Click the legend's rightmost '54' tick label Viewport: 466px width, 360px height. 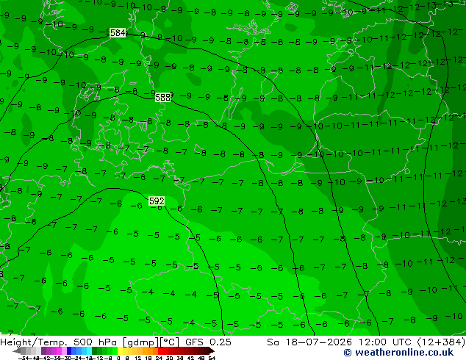[x=212, y=358]
